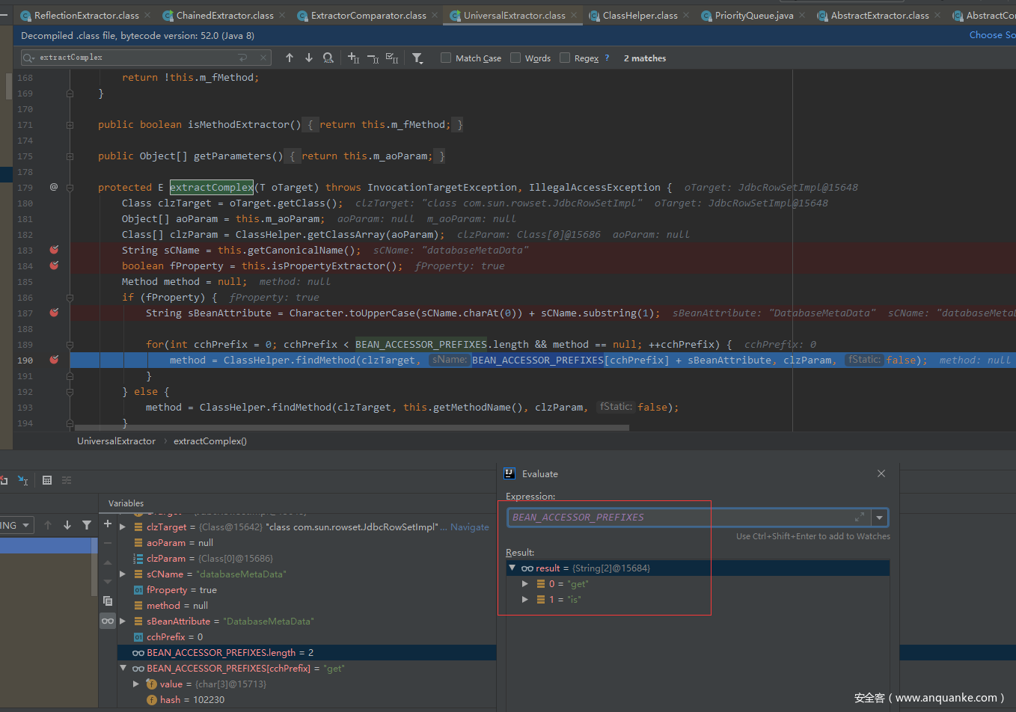The height and width of the screenshot is (712, 1016).
Task: Click the Run to Cursor icon
Action: click(x=23, y=480)
